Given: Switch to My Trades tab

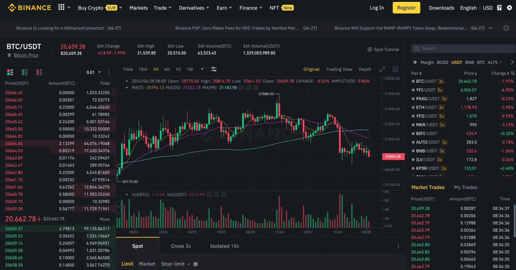Looking at the screenshot, I should (465, 187).
